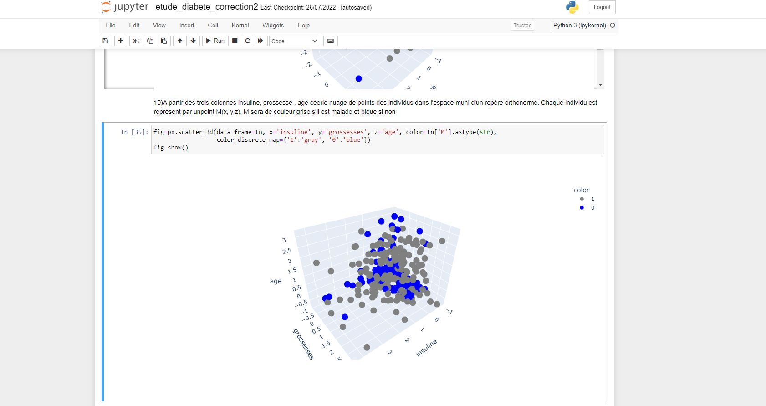766x406 pixels.
Task: Open the Help menu
Action: (x=304, y=26)
